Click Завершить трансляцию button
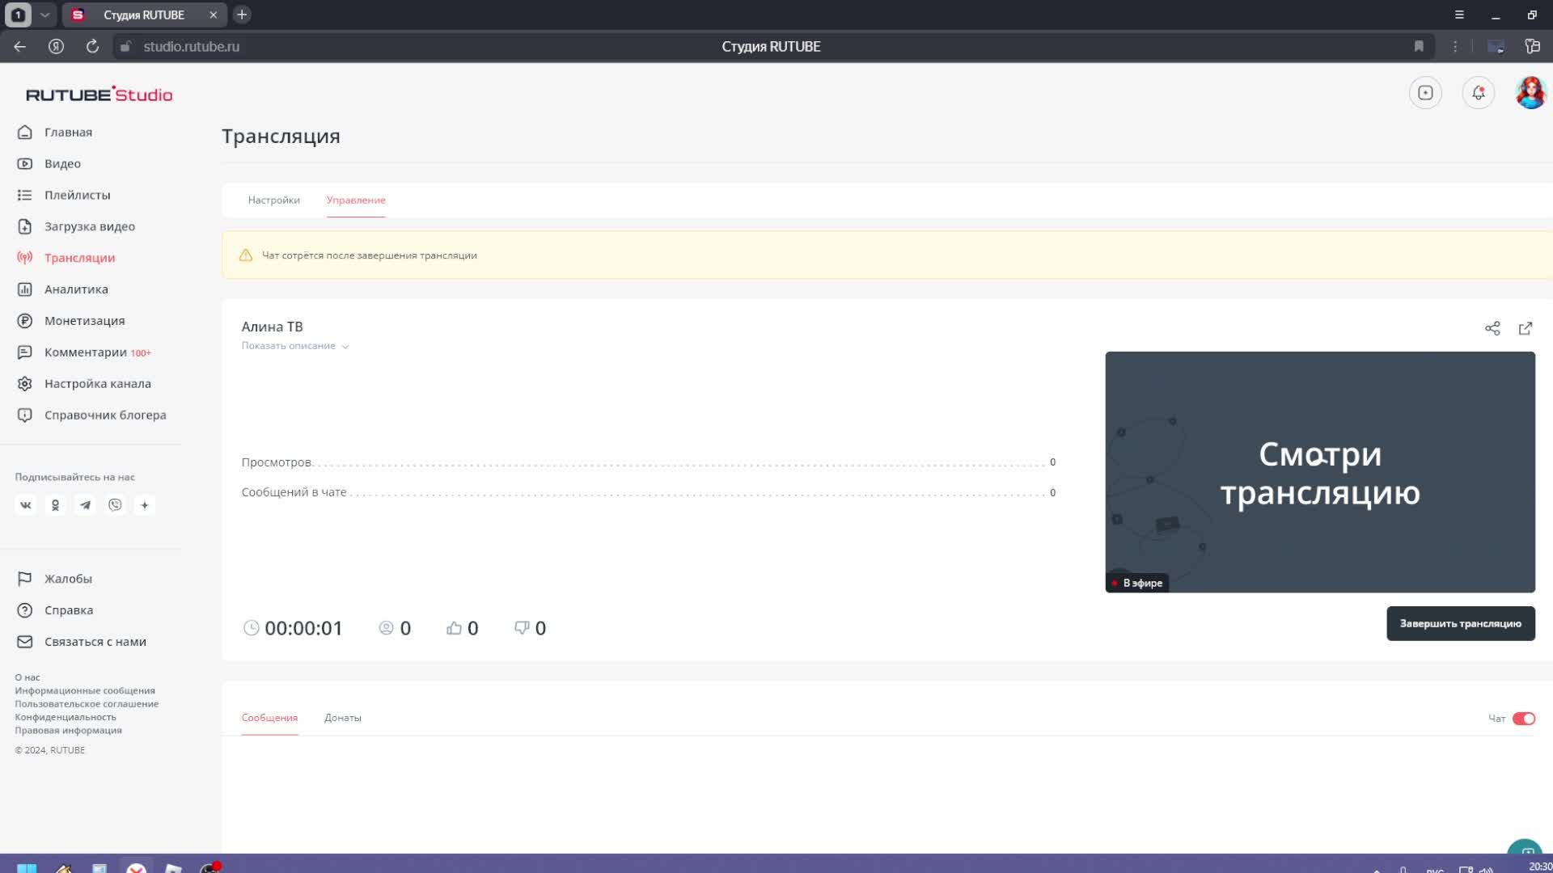The width and height of the screenshot is (1553, 873). (x=1461, y=624)
